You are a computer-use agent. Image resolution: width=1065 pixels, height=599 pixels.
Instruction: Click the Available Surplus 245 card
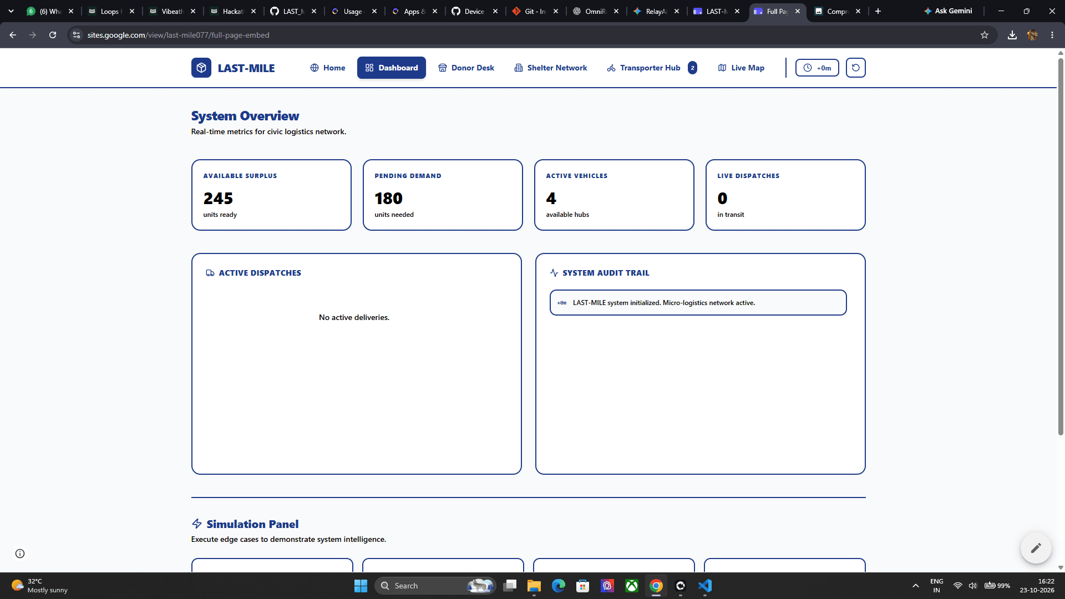[271, 195]
